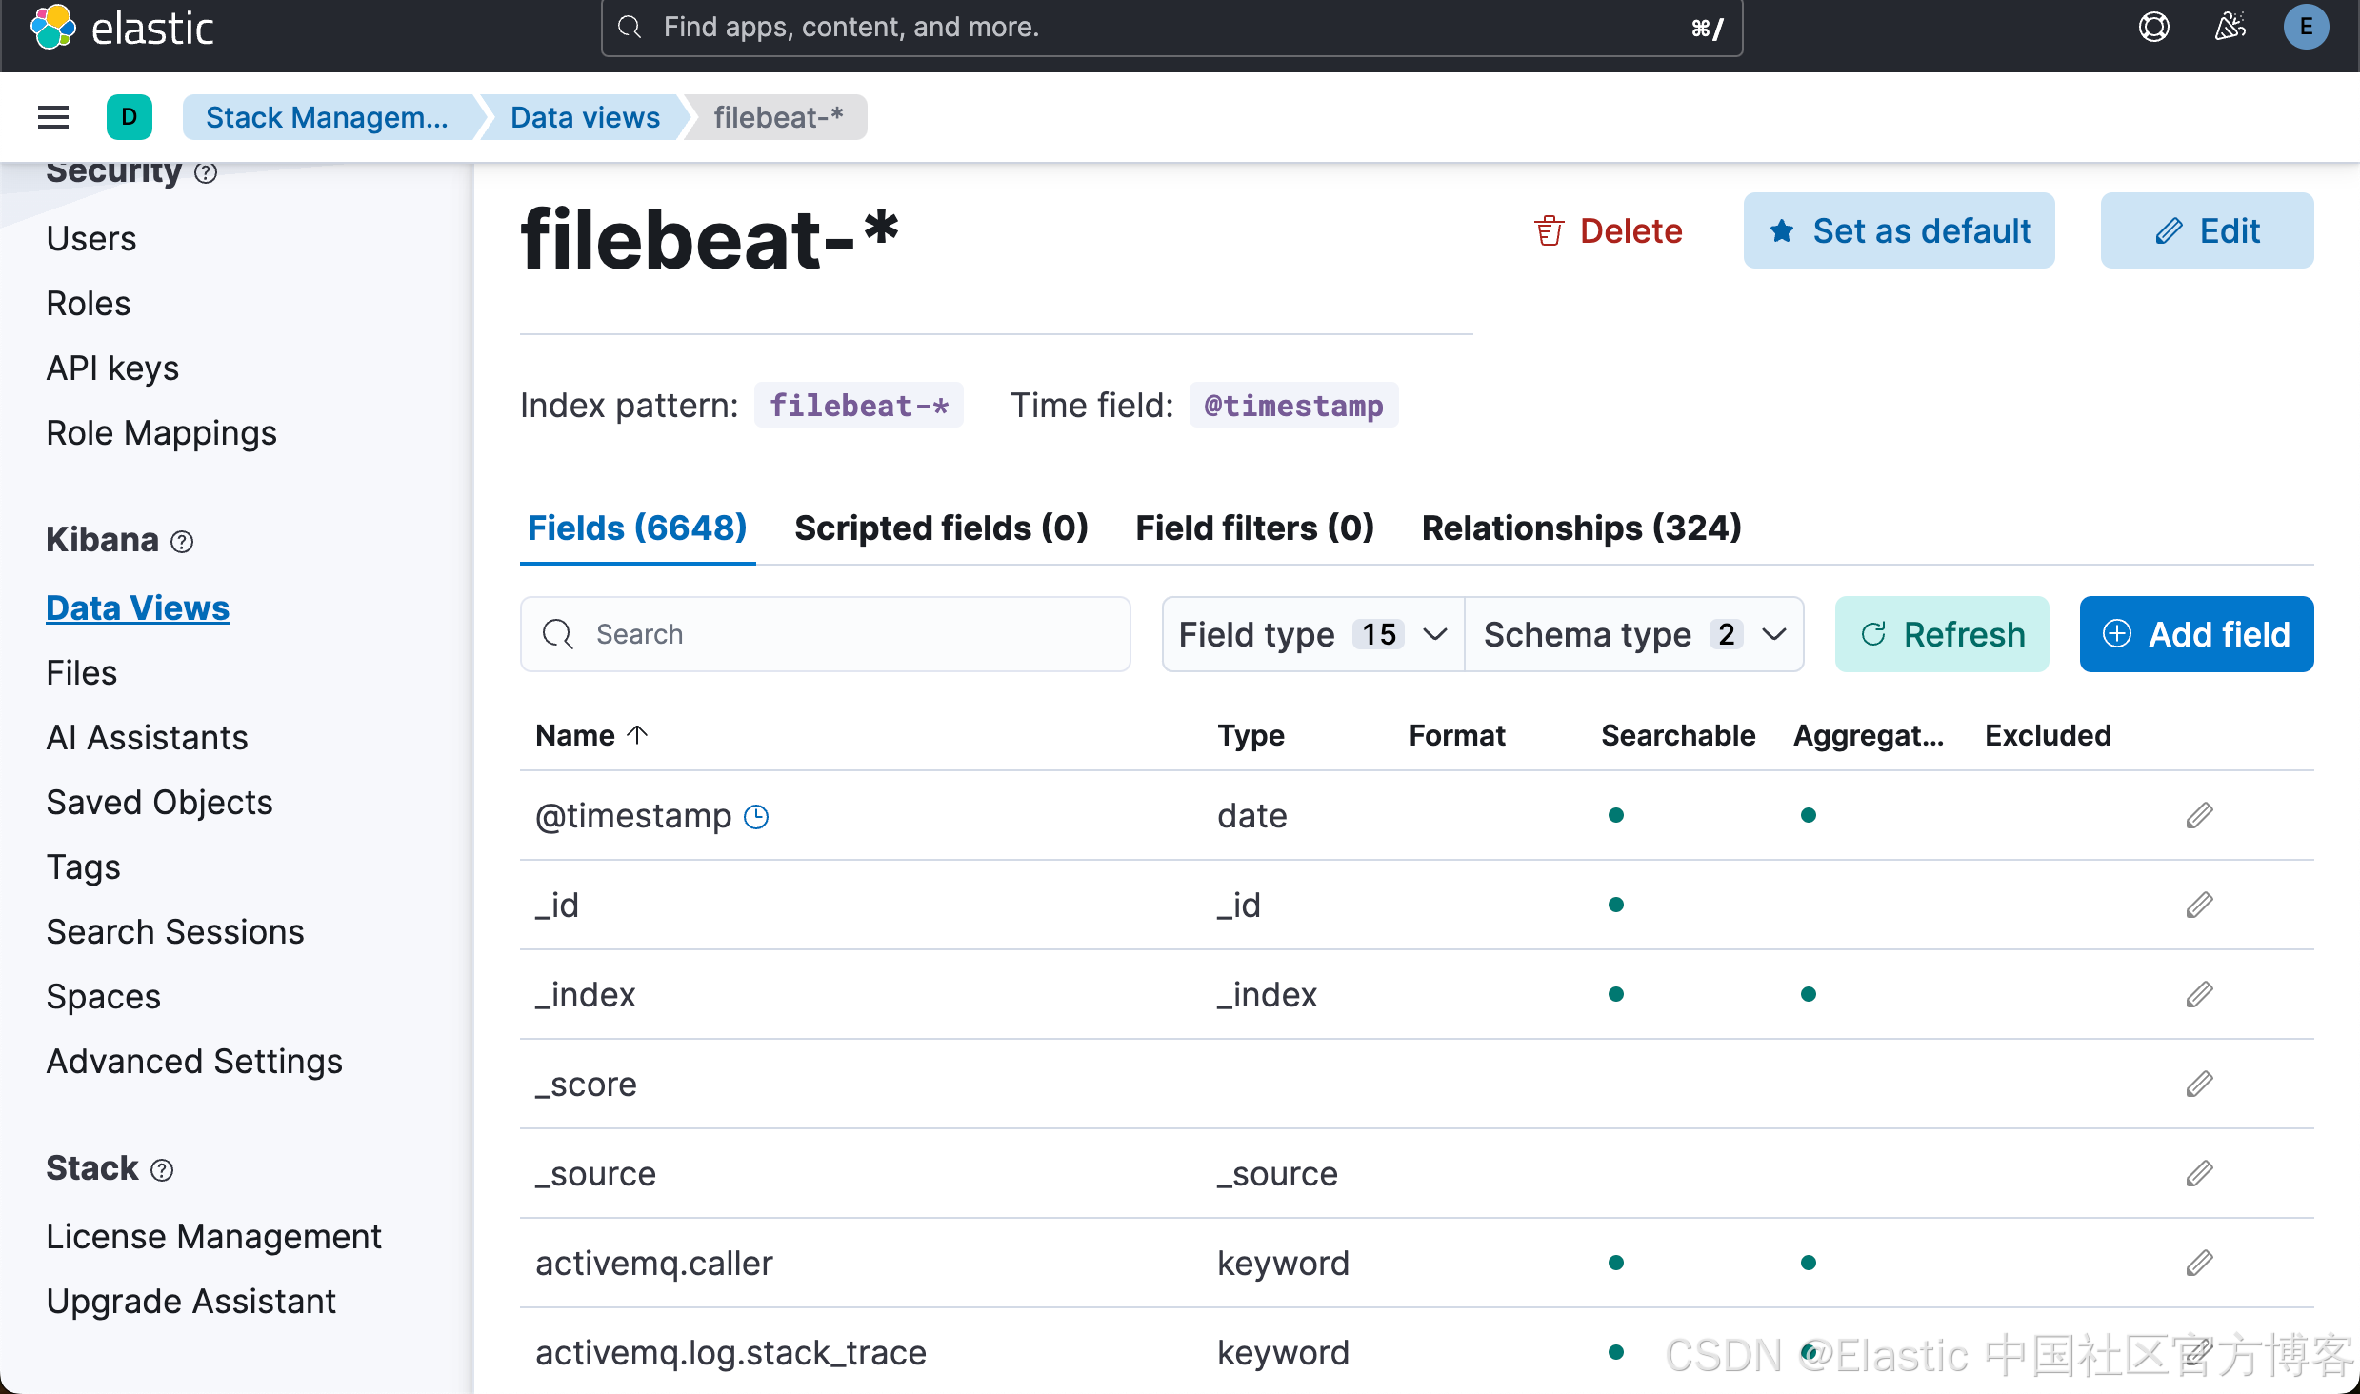The image size is (2360, 1394).
Task: Open Files in the sidebar
Action: tap(82, 672)
